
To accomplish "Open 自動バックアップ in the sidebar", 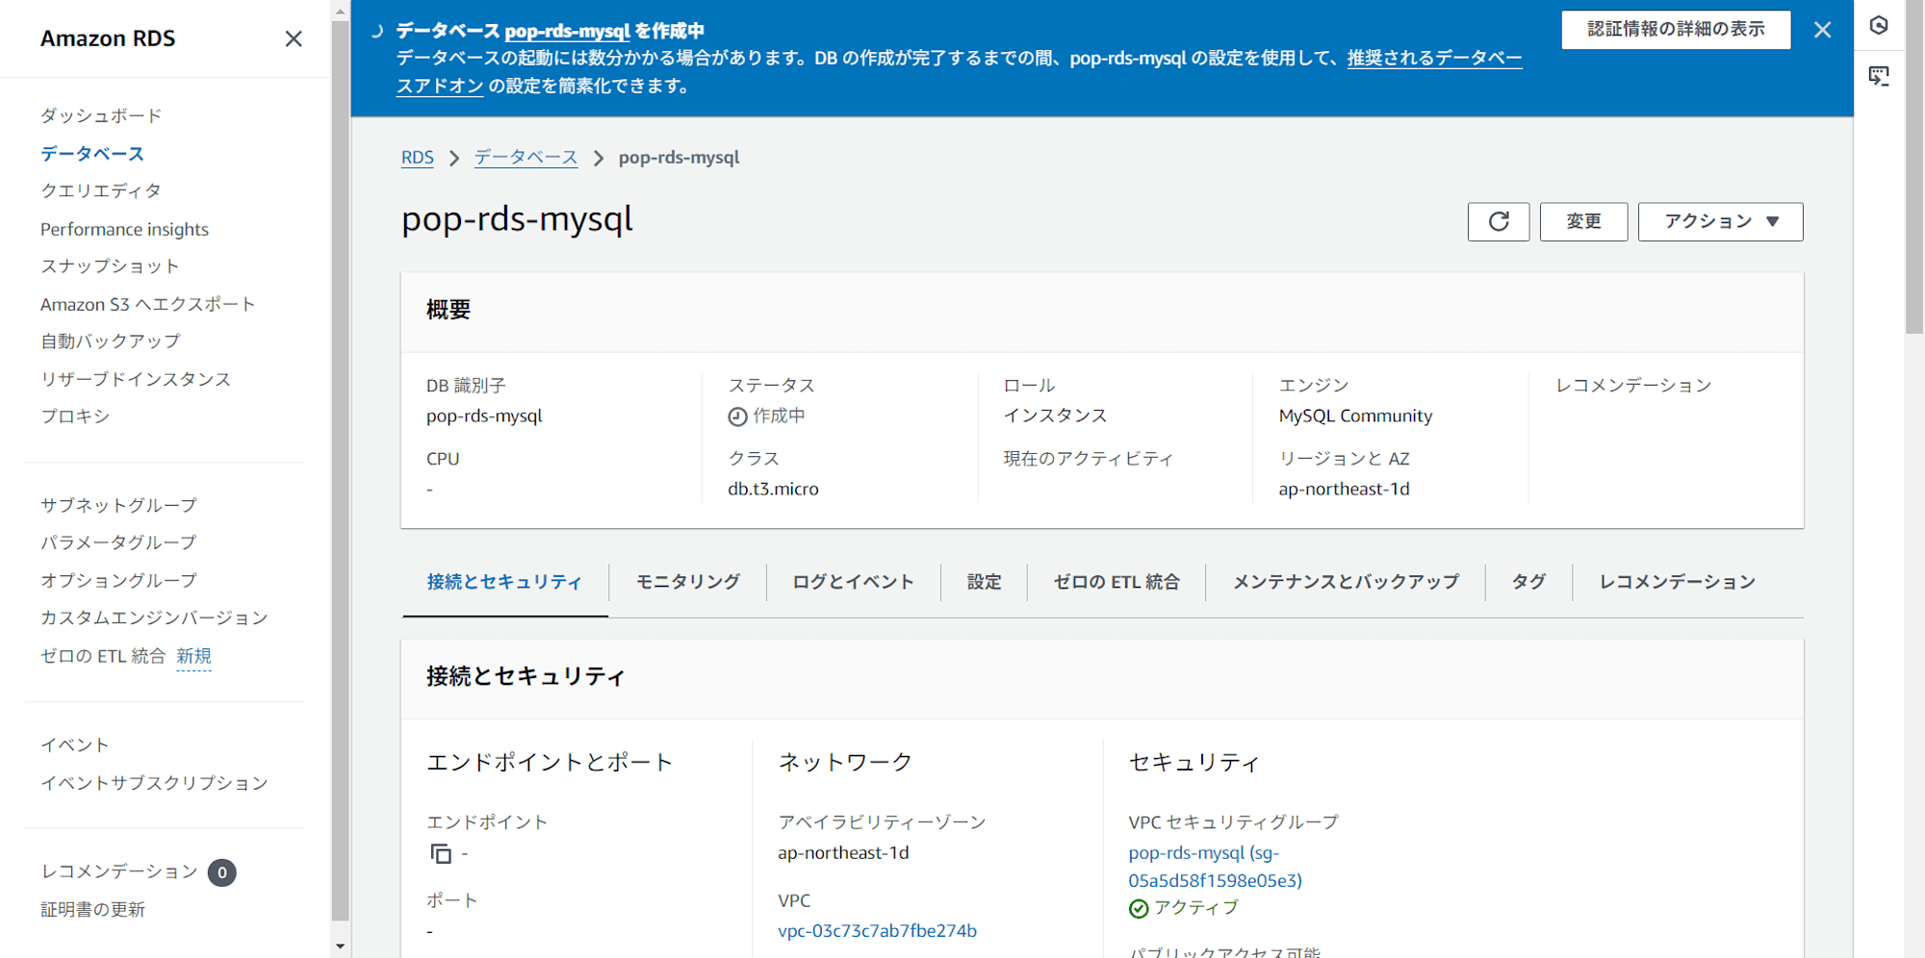I will click(x=111, y=341).
